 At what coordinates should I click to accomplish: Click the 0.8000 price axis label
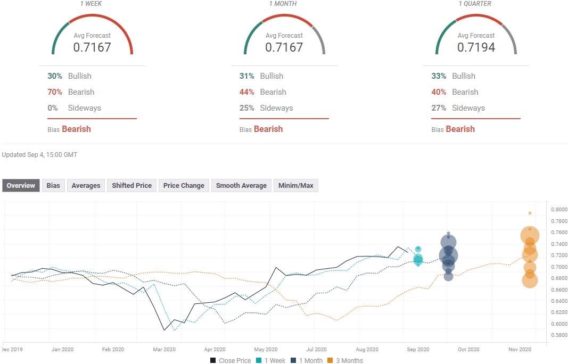click(559, 209)
